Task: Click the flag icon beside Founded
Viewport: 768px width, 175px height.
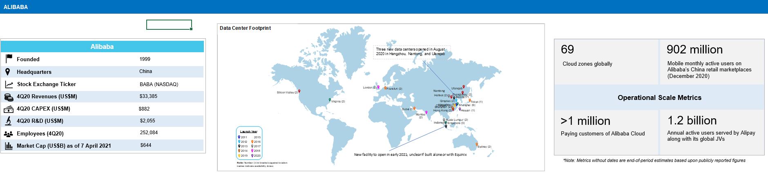Action: pos(9,59)
